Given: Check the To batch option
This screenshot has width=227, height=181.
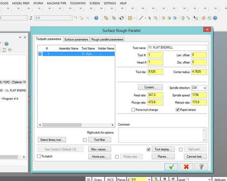Looking at the screenshot, I should pyautogui.click(x=39, y=156).
